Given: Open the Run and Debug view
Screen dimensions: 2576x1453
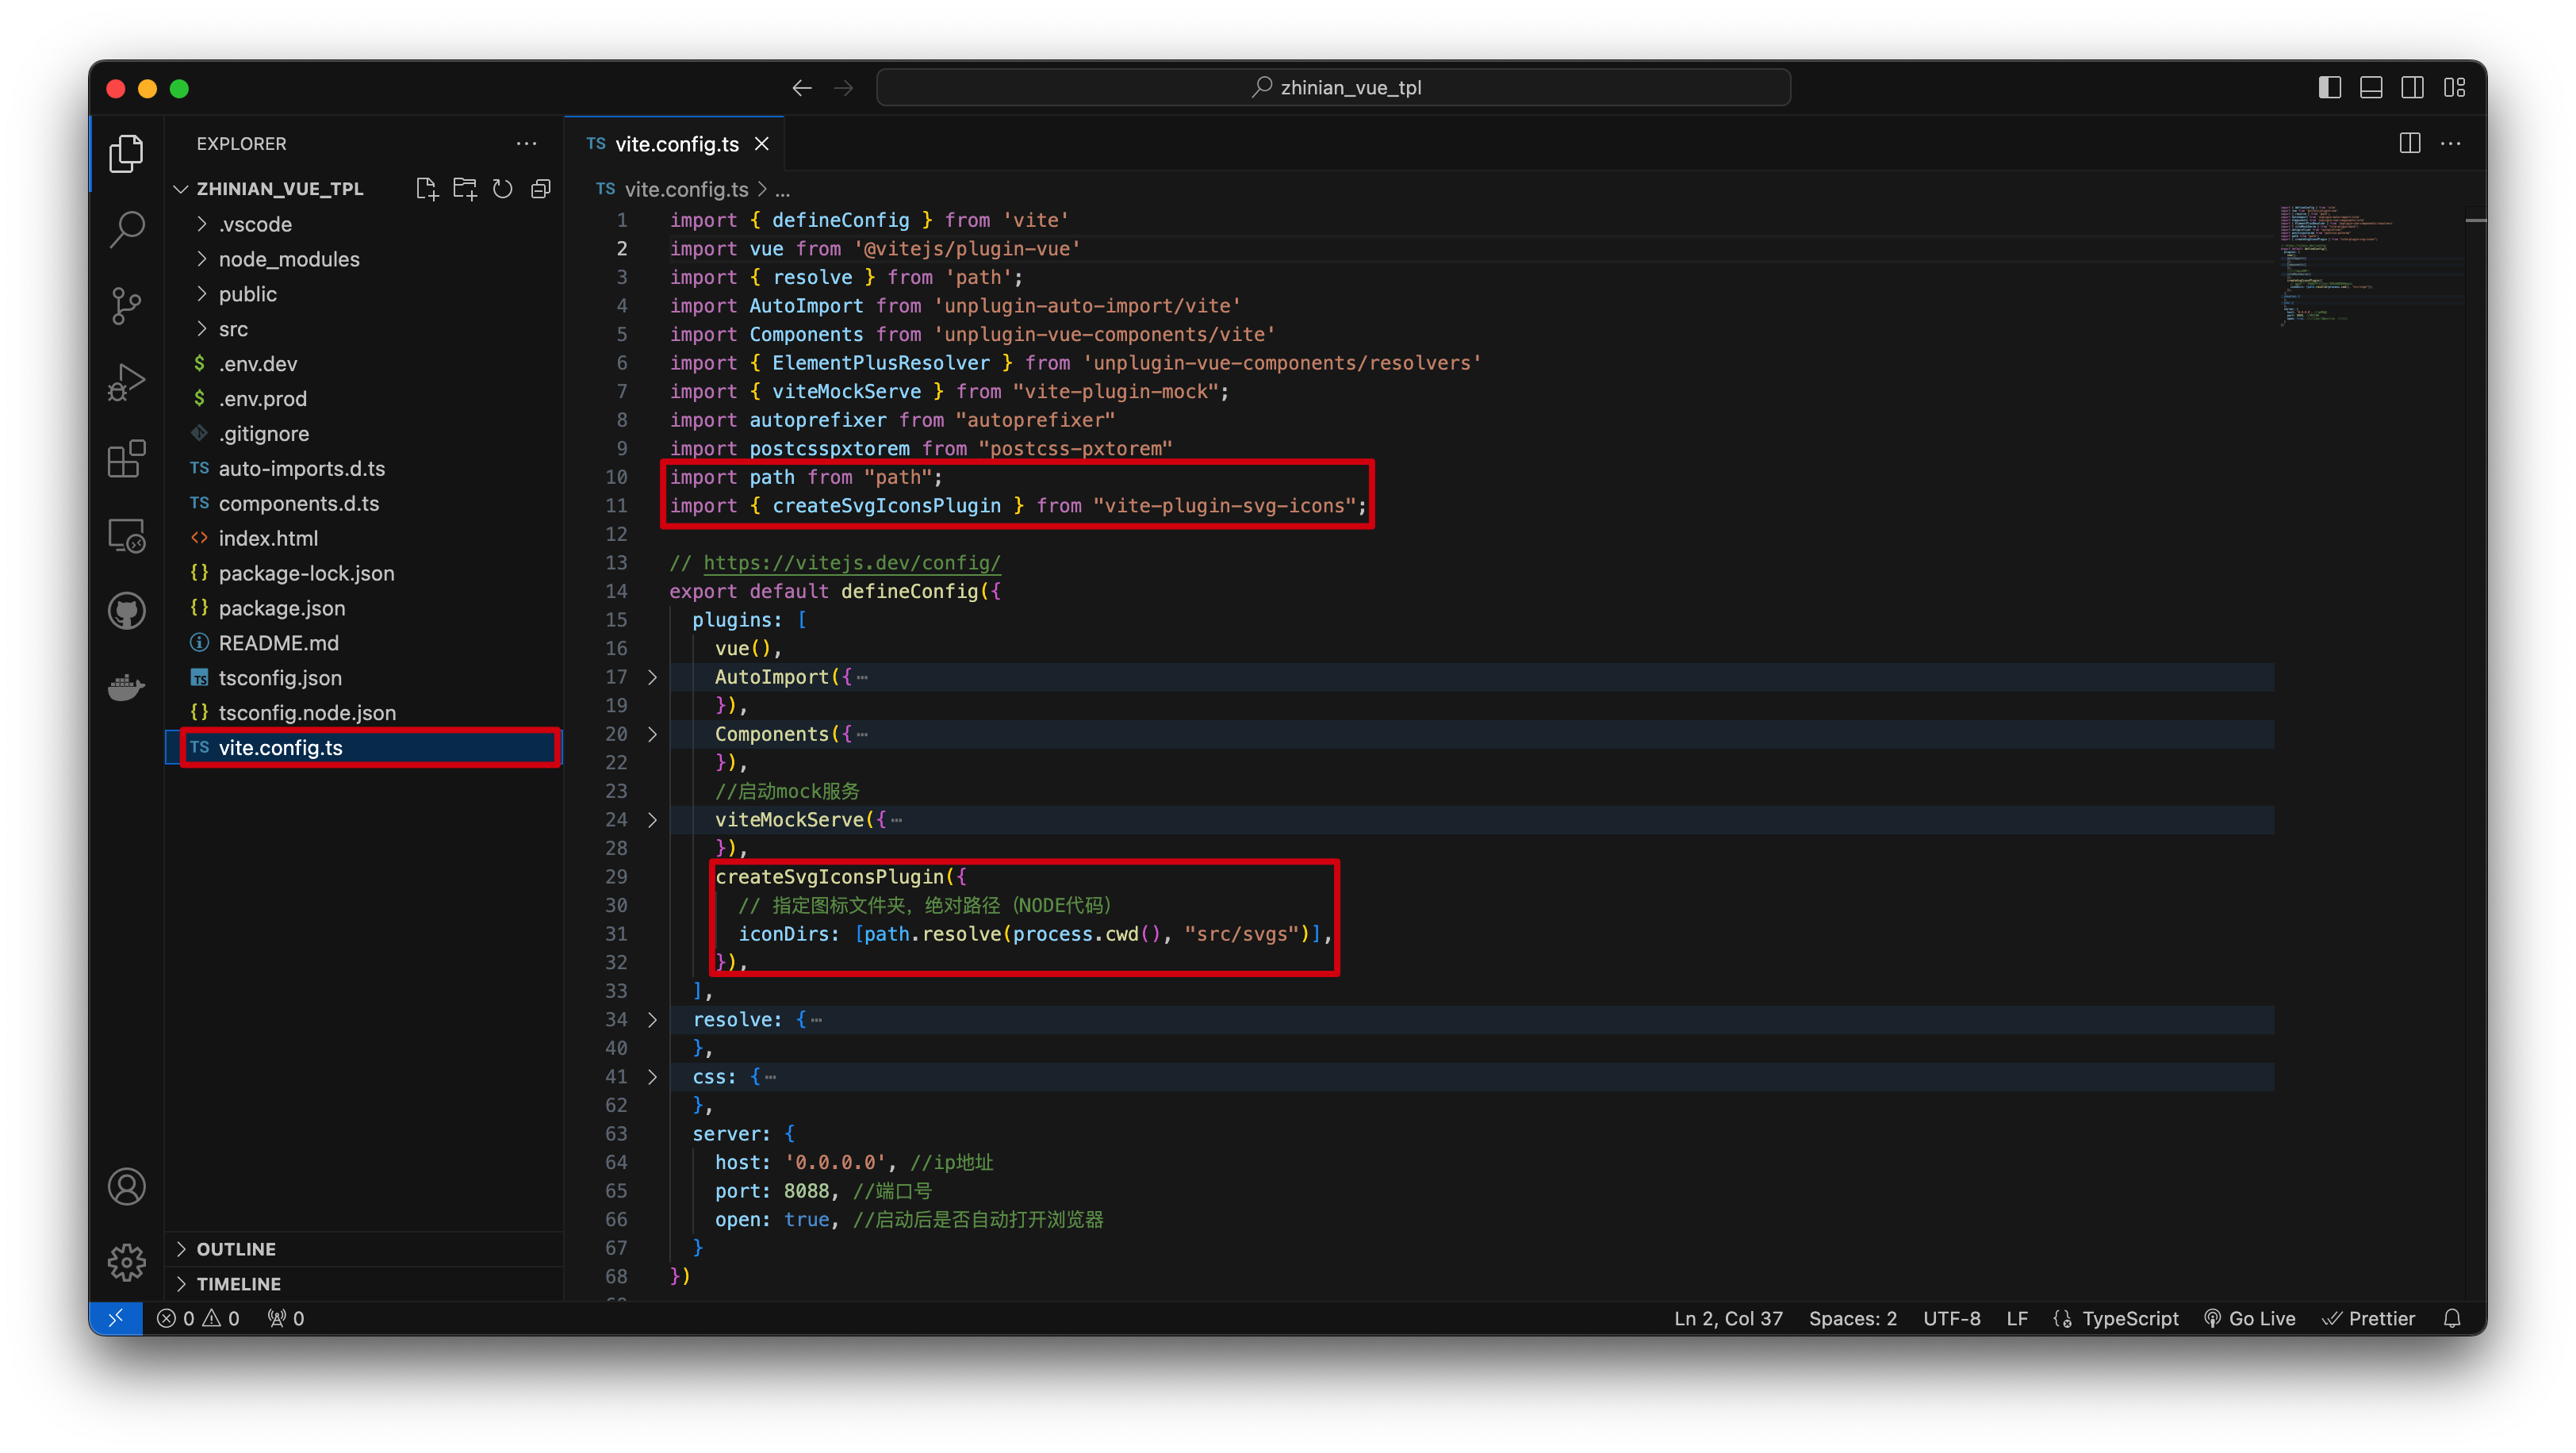Looking at the screenshot, I should click(x=126, y=382).
